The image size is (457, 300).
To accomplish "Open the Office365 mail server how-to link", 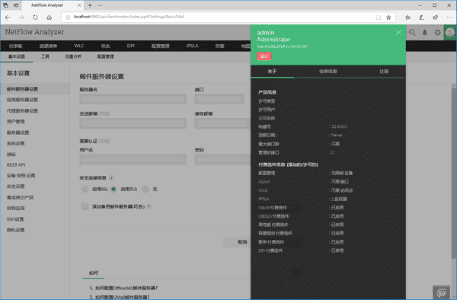I will pos(126,288).
